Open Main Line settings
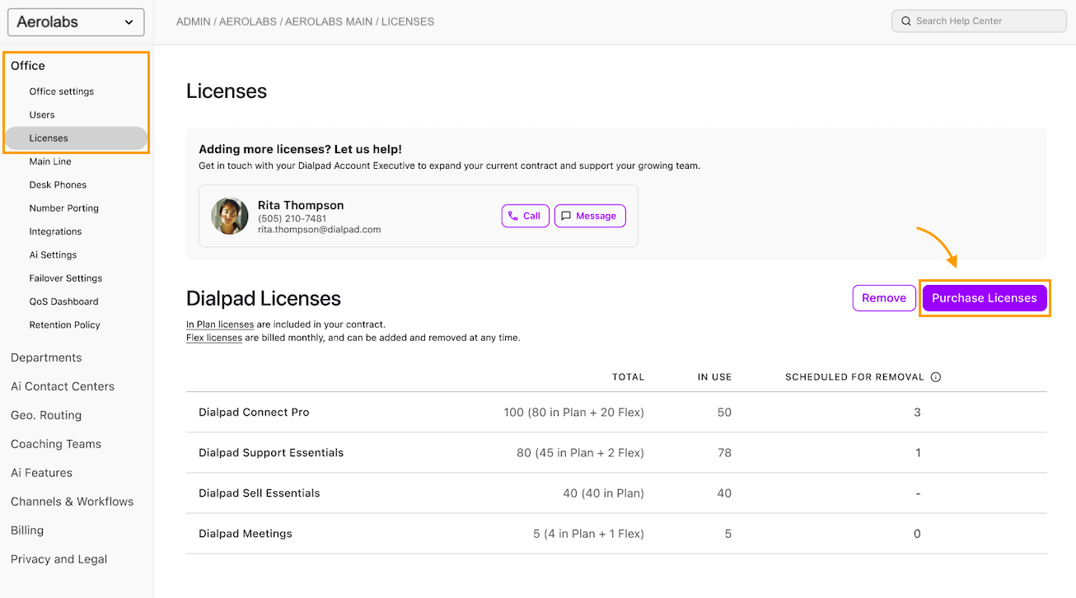 point(50,161)
